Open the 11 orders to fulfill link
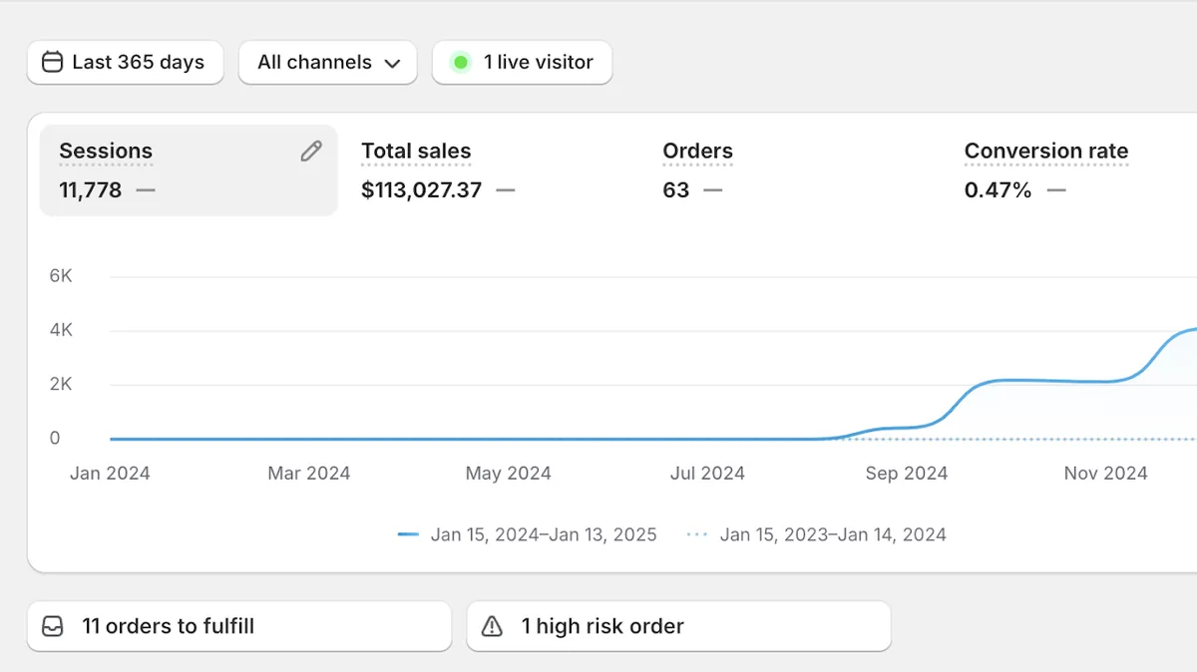 tap(239, 626)
